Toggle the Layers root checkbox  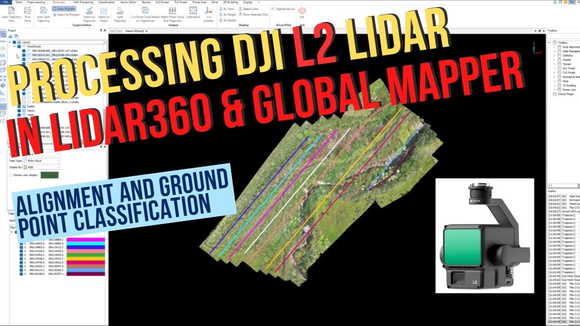pyautogui.click(x=15, y=41)
